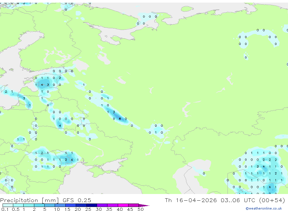Click the date 'Th 16-04-2026'

coord(191,200)
